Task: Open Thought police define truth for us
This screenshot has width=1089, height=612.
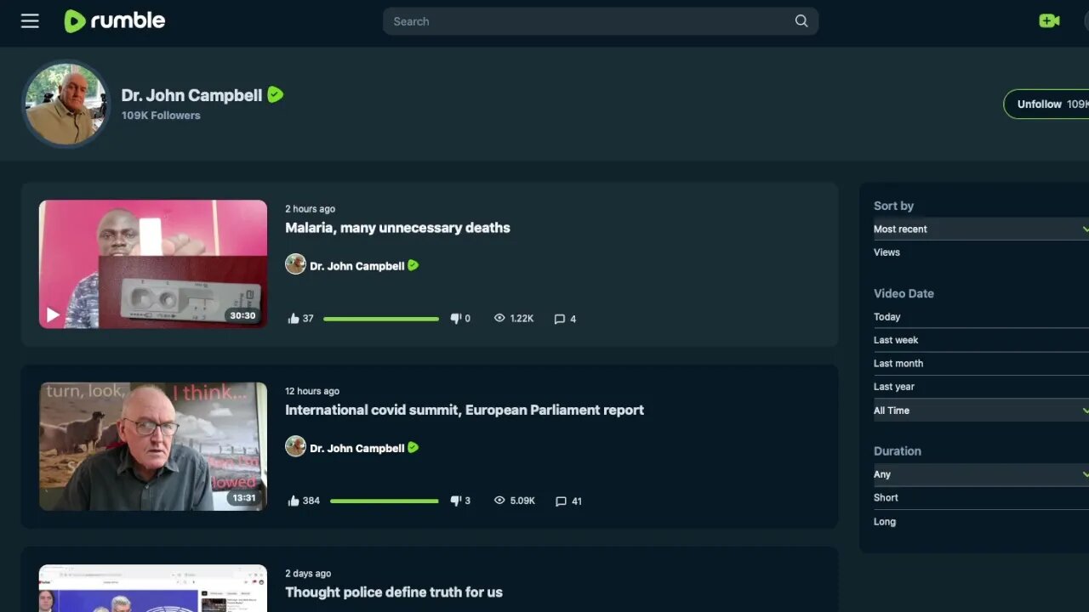Action: [x=394, y=592]
